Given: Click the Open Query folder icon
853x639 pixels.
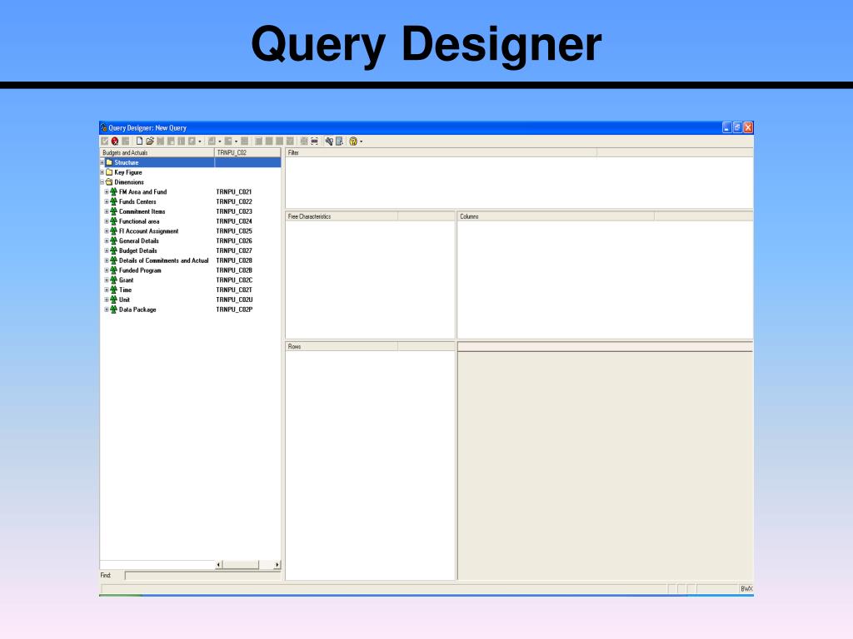Looking at the screenshot, I should [150, 141].
